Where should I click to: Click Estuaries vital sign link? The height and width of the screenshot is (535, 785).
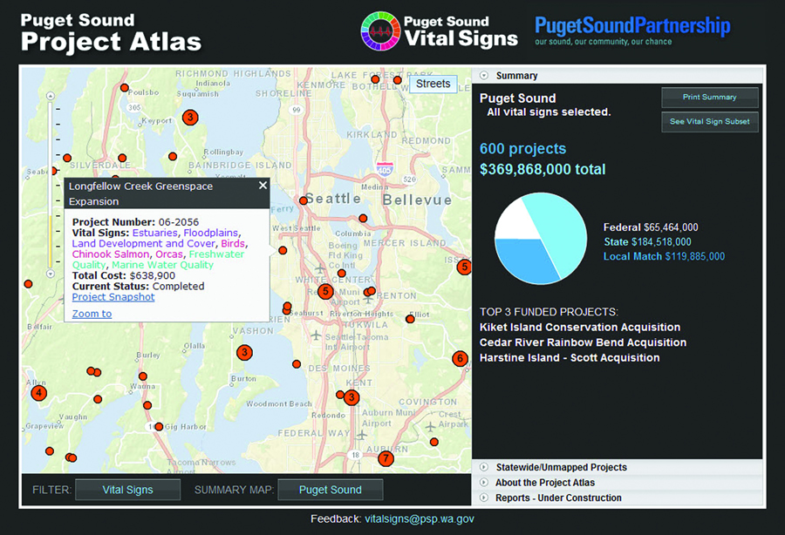(154, 233)
